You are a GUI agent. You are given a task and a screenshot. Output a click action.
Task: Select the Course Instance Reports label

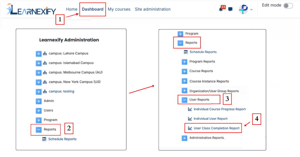click(x=209, y=81)
